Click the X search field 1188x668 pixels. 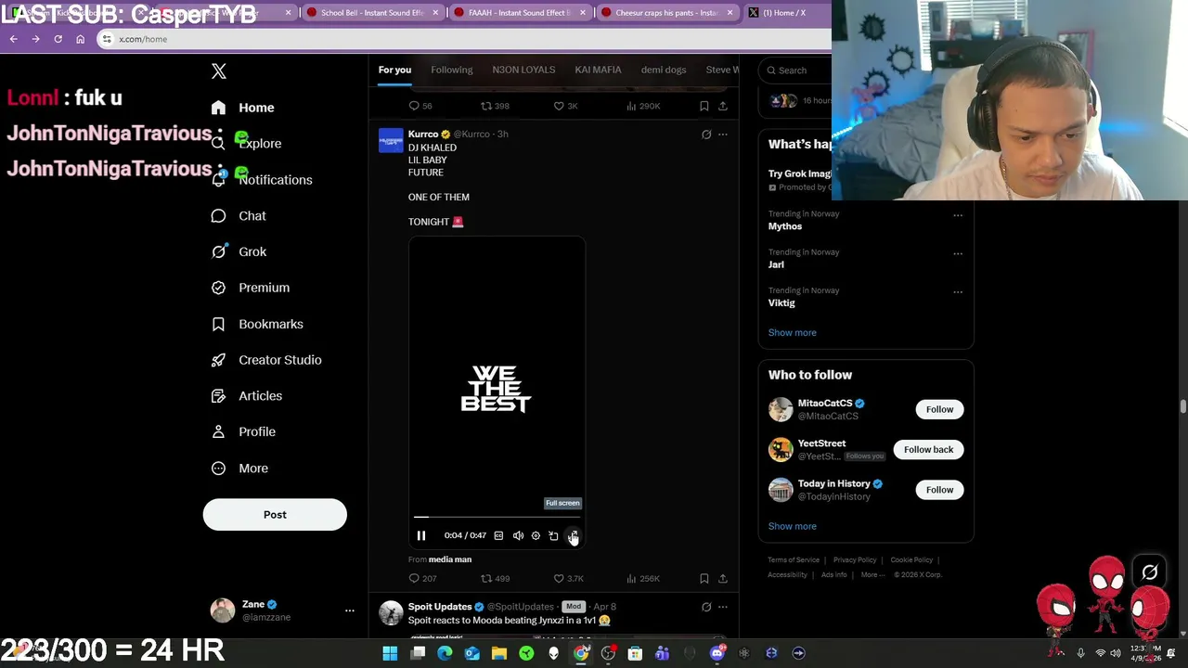pos(796,71)
